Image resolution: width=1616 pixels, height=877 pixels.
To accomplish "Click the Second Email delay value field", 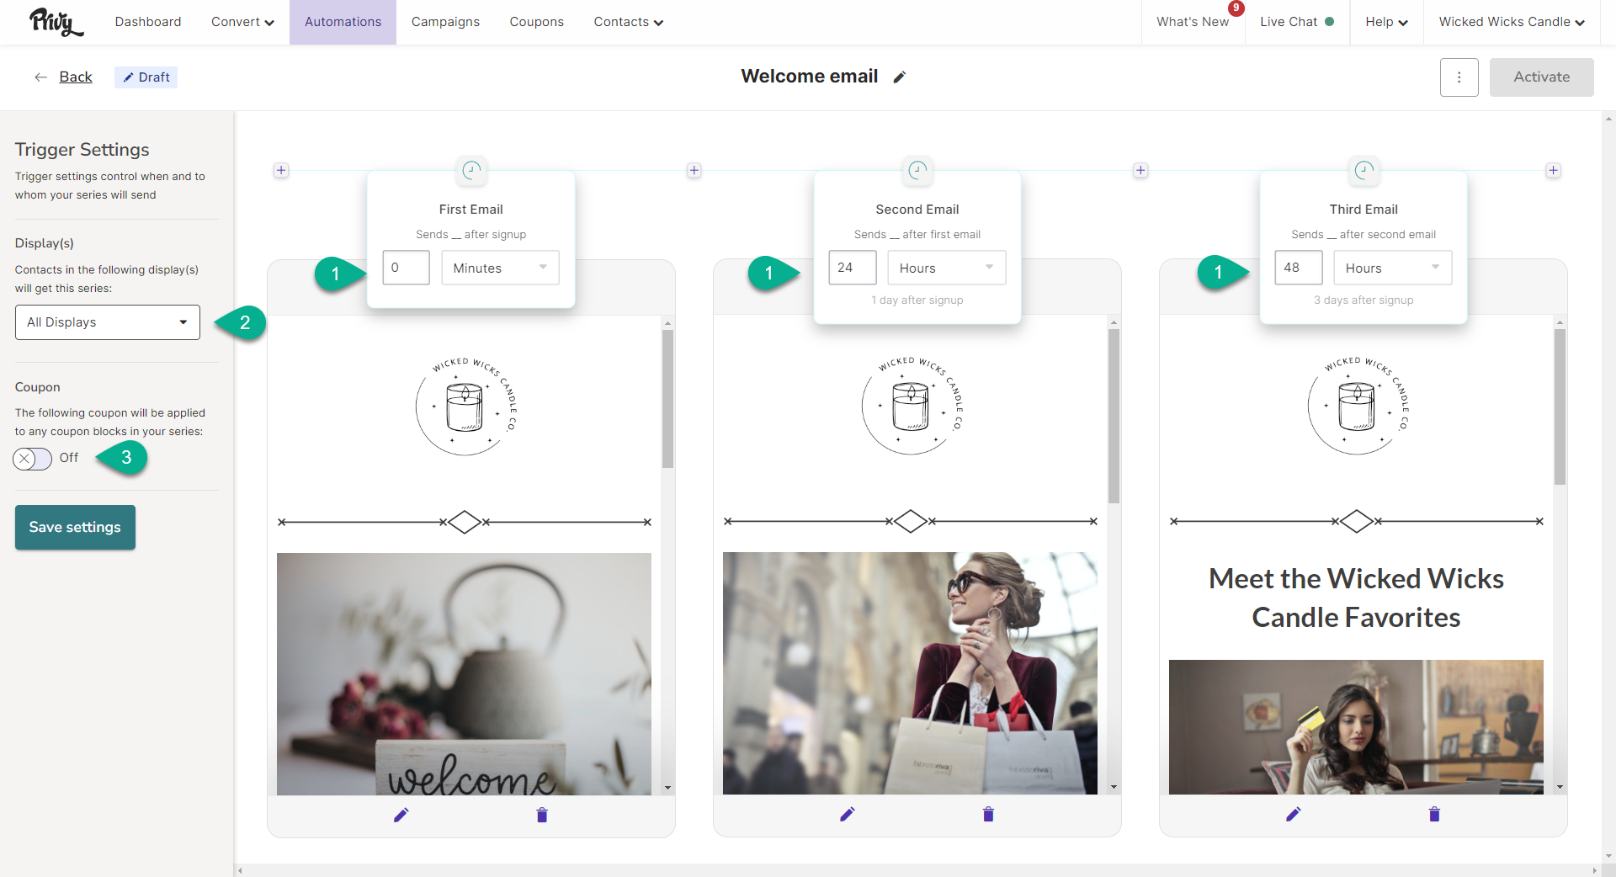I will 852,268.
